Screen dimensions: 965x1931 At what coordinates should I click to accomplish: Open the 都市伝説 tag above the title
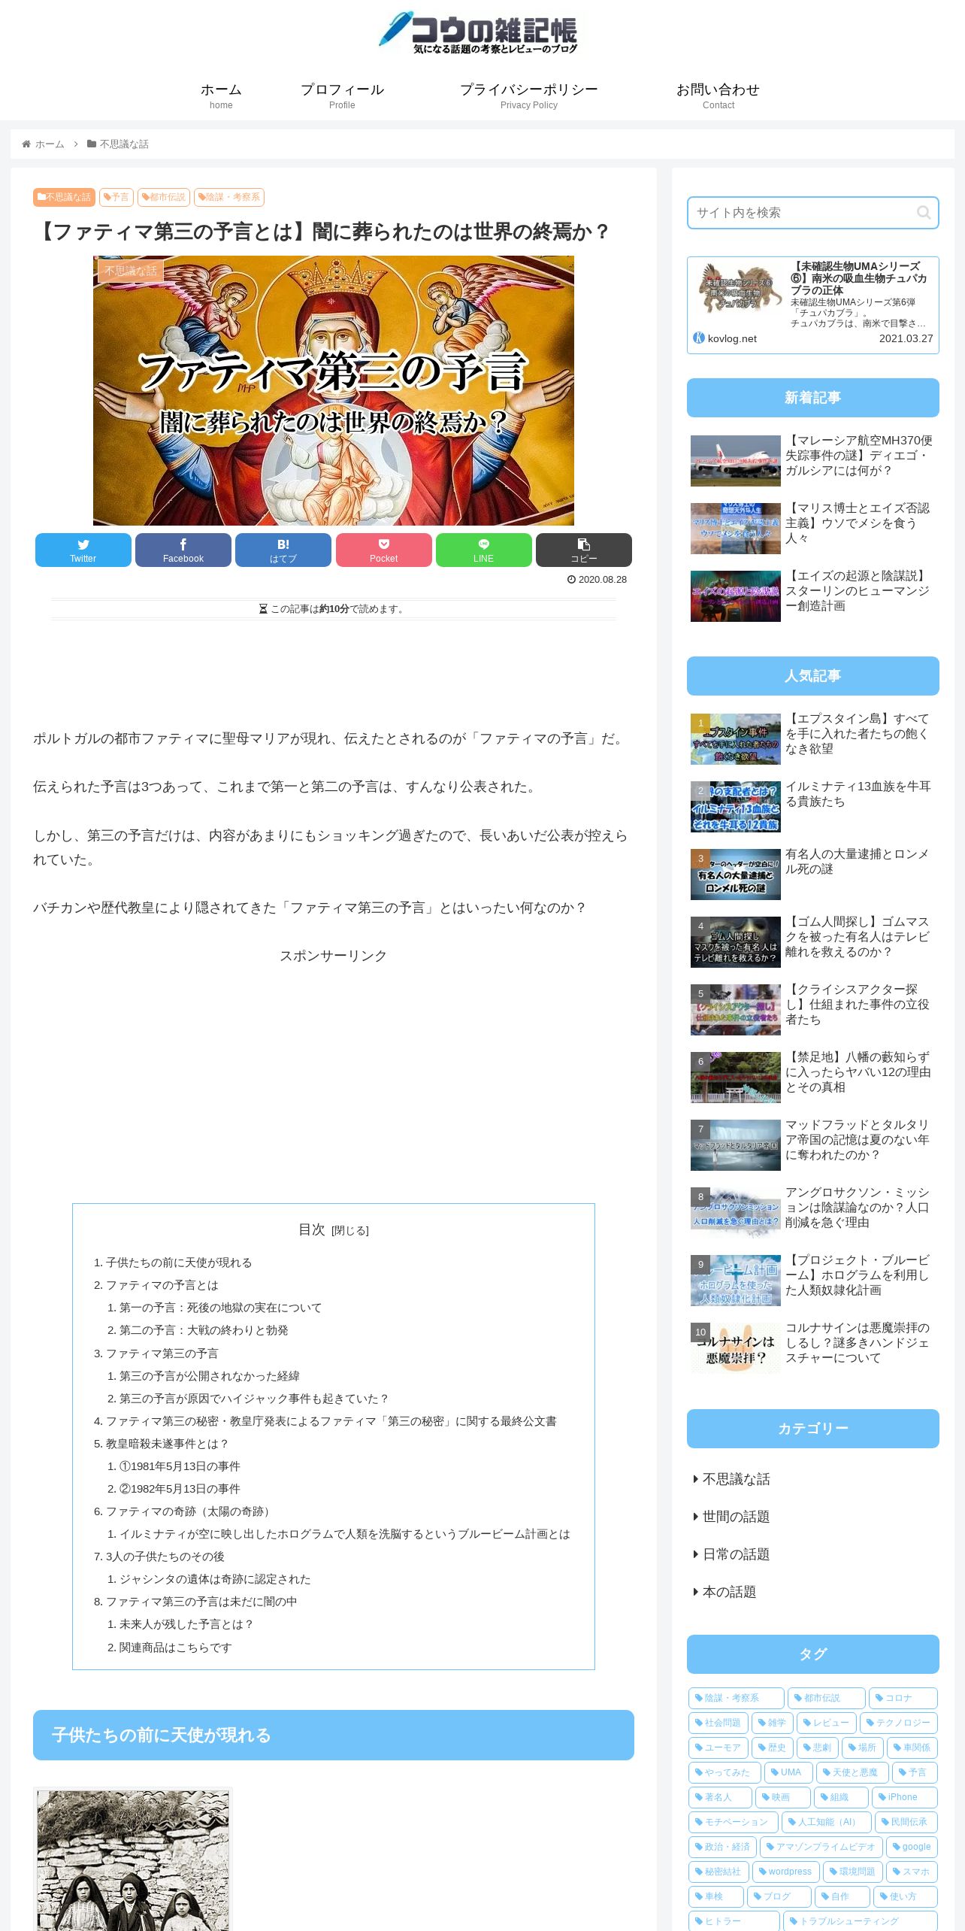point(164,197)
